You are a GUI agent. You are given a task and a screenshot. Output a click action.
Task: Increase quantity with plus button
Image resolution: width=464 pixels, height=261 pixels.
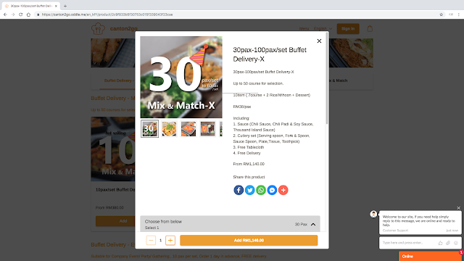pyautogui.click(x=170, y=240)
